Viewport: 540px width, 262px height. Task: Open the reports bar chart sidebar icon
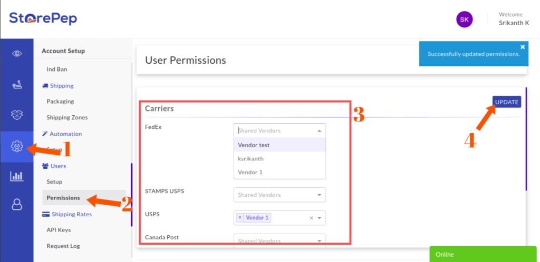(x=17, y=176)
